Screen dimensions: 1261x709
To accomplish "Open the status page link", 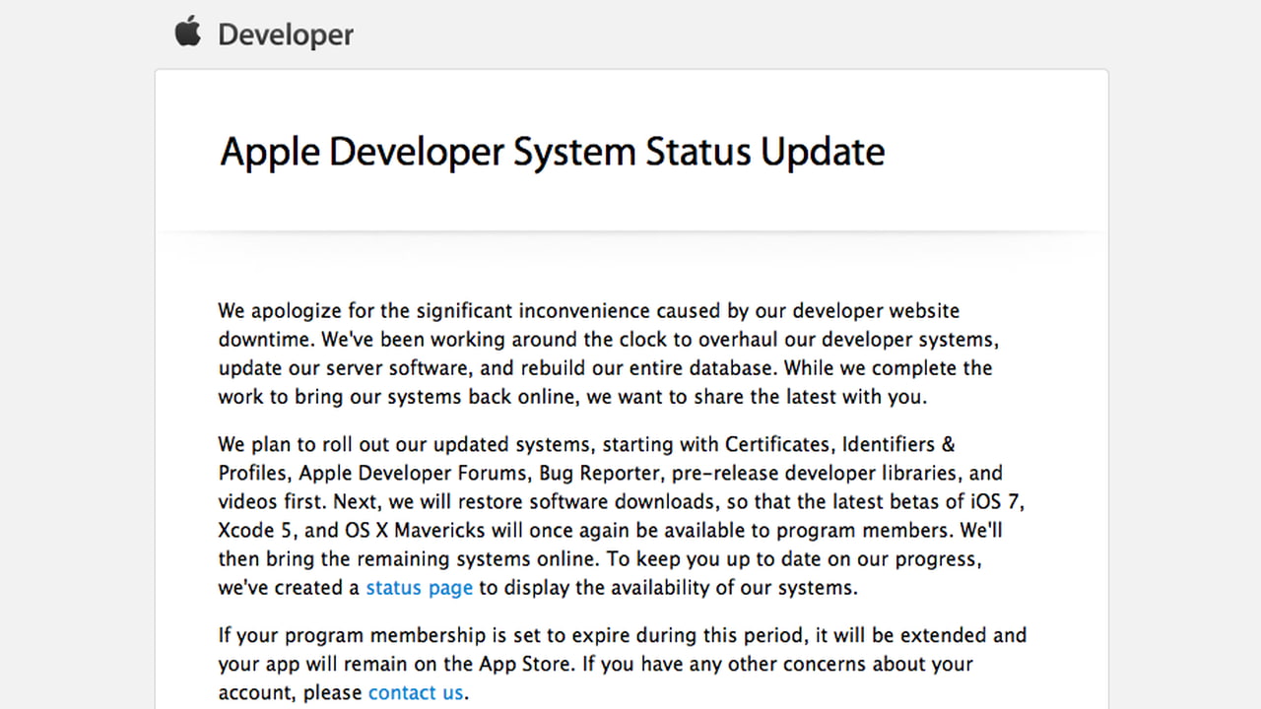I will point(419,588).
